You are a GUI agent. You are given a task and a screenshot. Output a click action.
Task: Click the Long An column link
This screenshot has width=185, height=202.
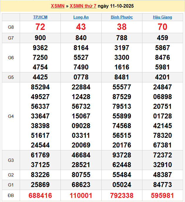pos(81,17)
